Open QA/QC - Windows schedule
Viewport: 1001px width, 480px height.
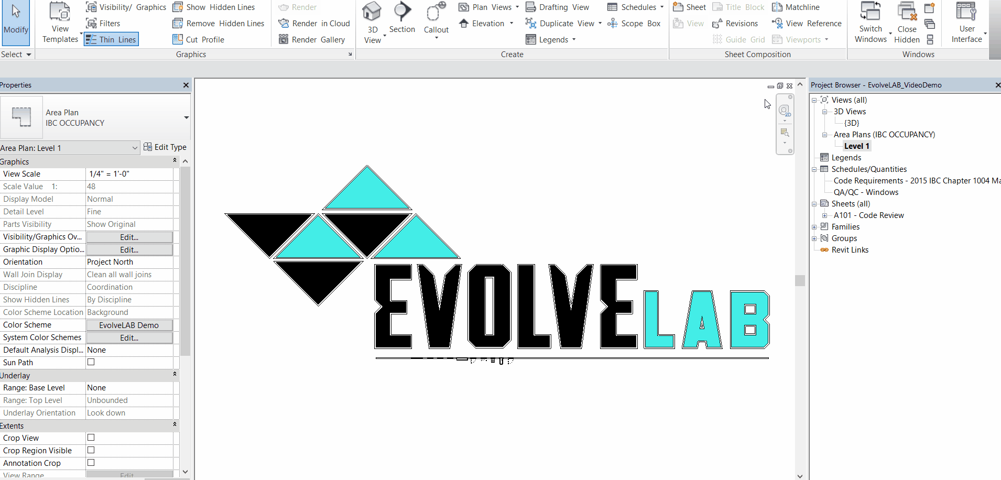(x=866, y=192)
